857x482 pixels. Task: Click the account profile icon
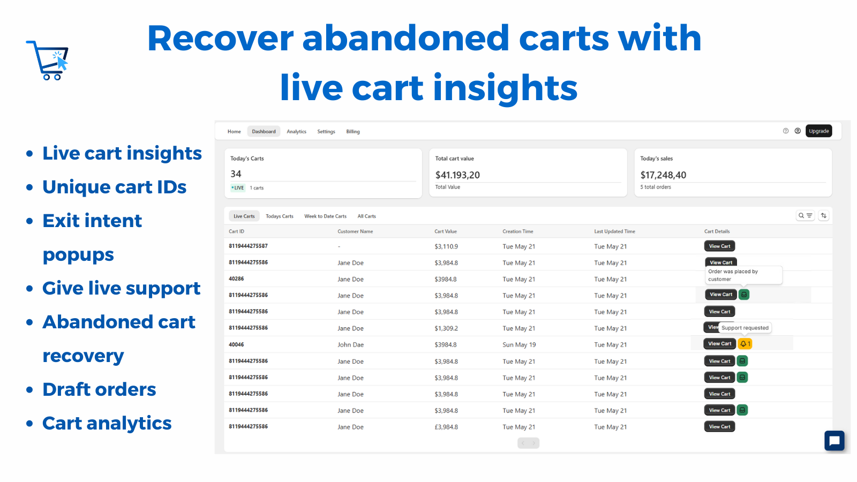[x=798, y=131]
